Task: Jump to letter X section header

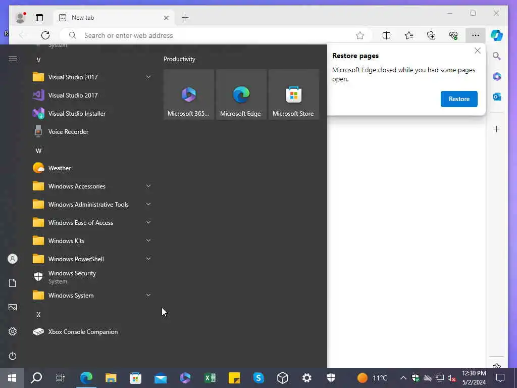Action: point(38,314)
